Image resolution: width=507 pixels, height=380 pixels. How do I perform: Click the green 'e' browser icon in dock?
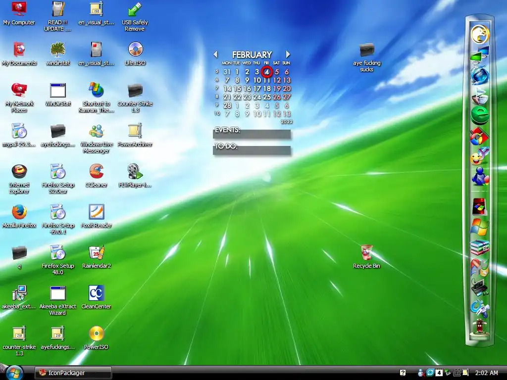(479, 115)
